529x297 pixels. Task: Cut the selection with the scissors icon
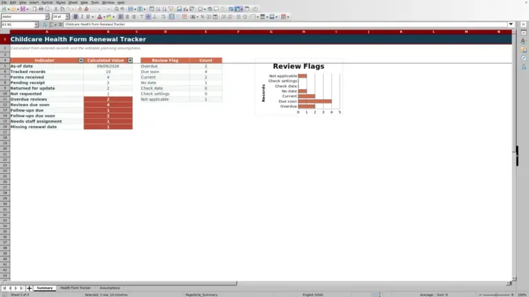click(56, 9)
